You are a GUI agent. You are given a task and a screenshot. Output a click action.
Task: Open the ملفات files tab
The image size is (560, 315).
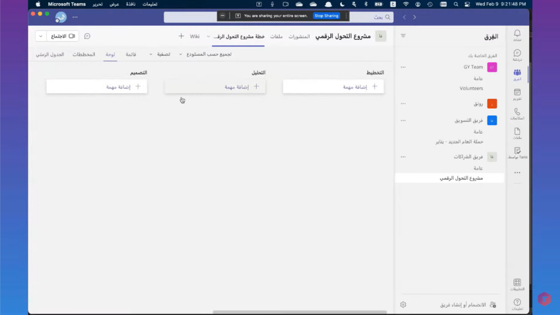(276, 37)
